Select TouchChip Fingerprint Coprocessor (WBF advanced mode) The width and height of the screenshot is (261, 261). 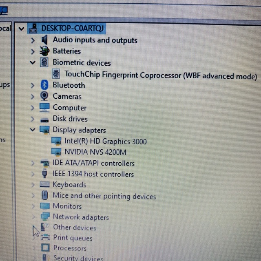[x=161, y=75]
